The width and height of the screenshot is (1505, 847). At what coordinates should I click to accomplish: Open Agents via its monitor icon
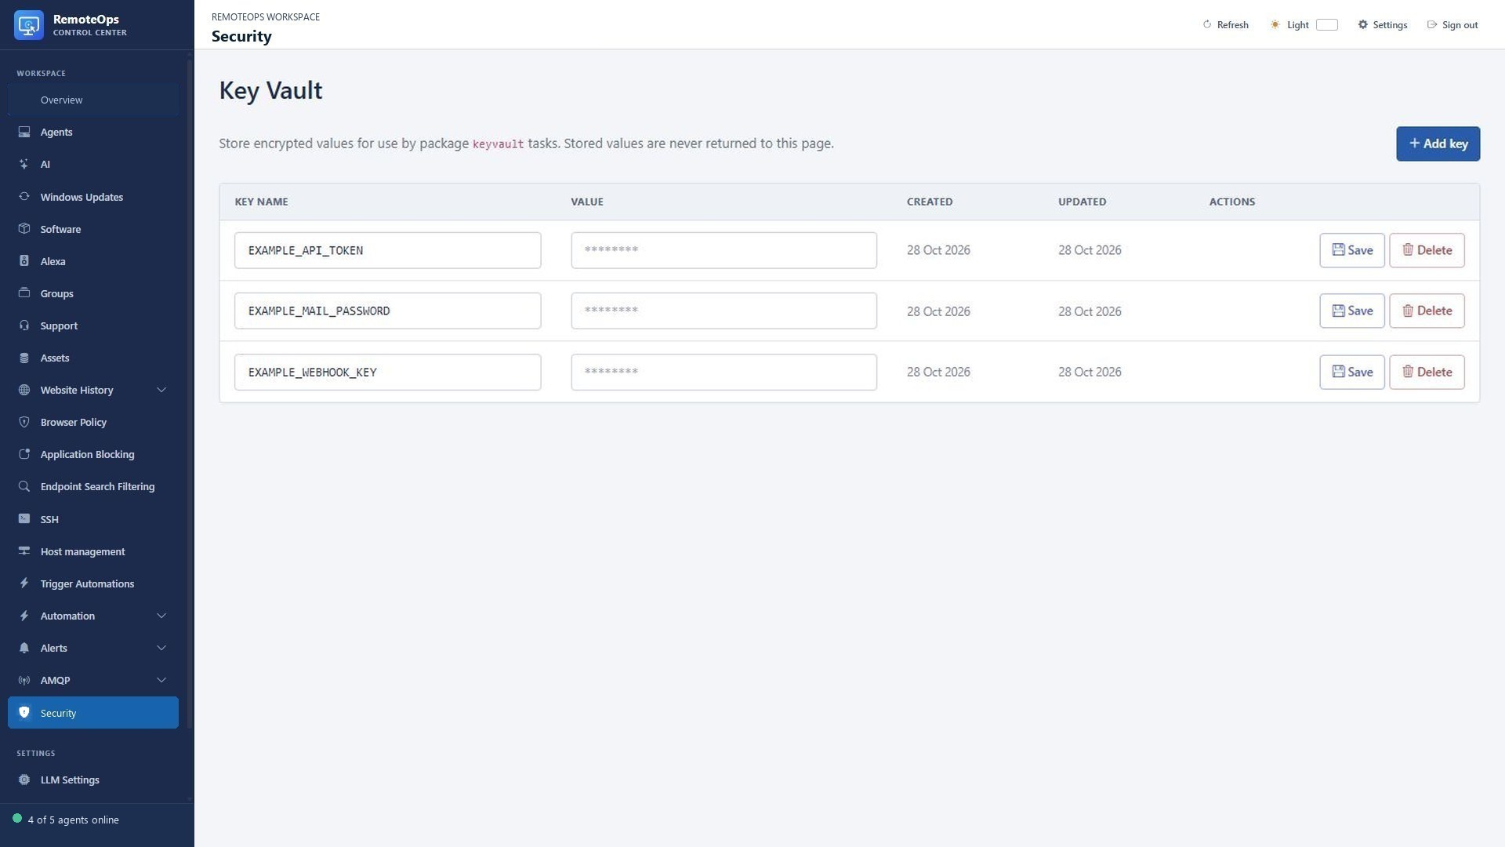(x=24, y=132)
